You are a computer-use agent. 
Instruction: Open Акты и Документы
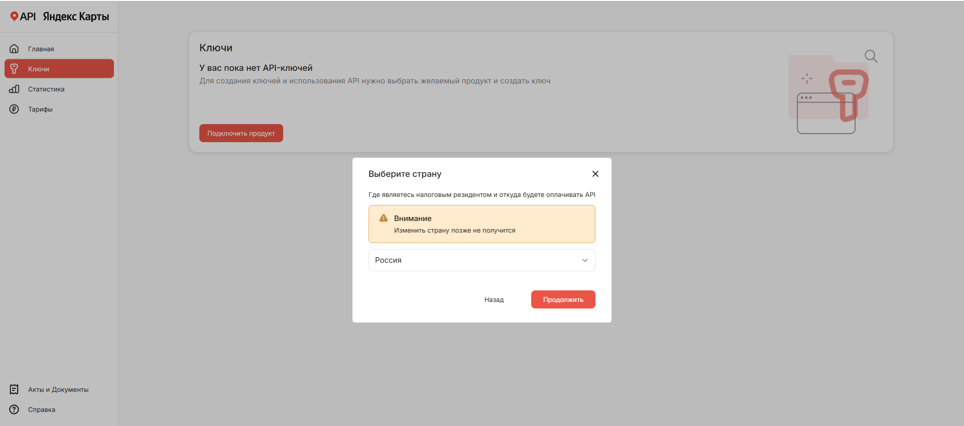[59, 389]
